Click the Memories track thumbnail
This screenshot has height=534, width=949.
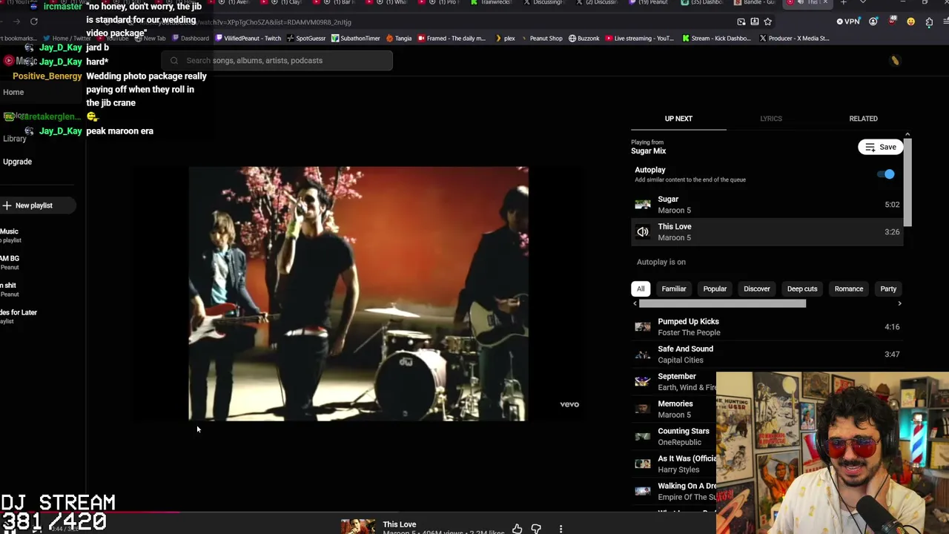[x=643, y=409]
